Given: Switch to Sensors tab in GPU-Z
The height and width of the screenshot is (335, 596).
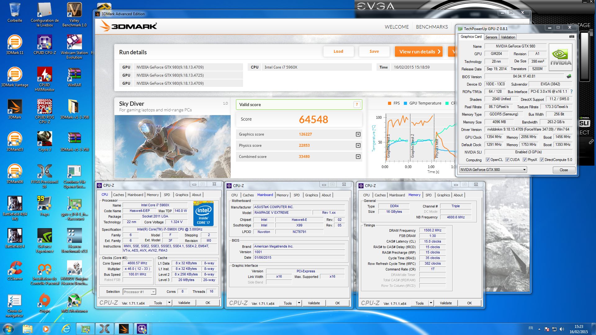Looking at the screenshot, I should tap(491, 37).
